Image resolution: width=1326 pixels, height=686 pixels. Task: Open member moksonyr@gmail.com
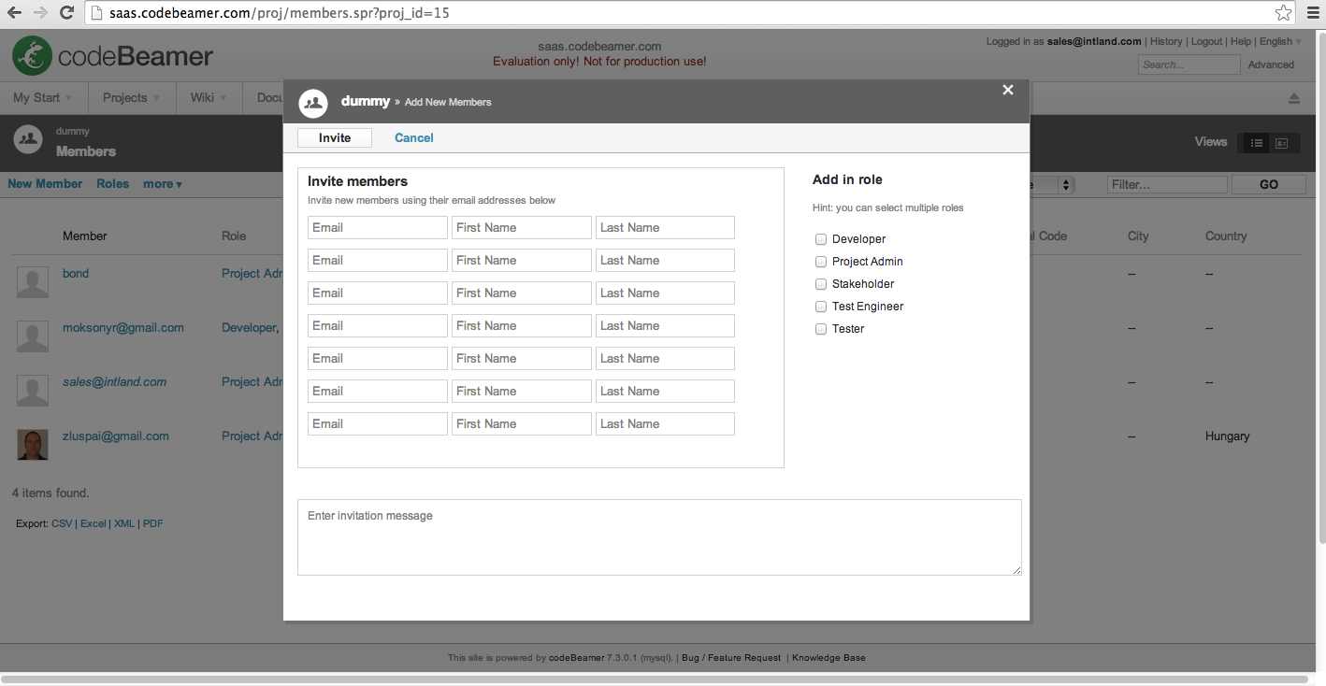[123, 328]
